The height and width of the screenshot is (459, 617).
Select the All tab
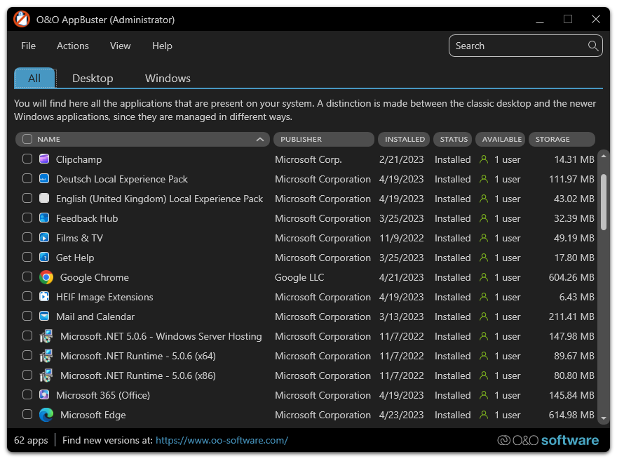(x=34, y=78)
